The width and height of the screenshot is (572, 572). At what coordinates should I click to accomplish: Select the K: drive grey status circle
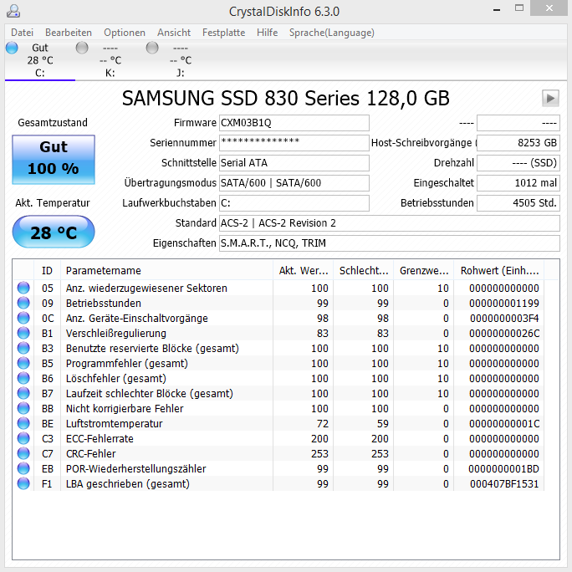pyautogui.click(x=82, y=48)
